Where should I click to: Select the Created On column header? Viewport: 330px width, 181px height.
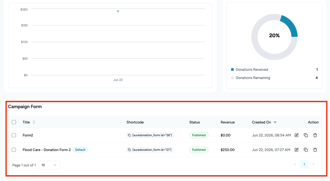tap(261, 122)
